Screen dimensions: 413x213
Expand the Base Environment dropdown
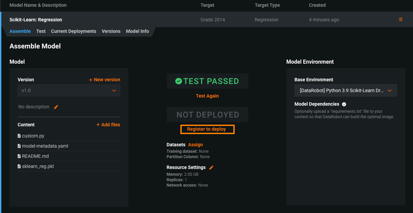tap(345, 91)
